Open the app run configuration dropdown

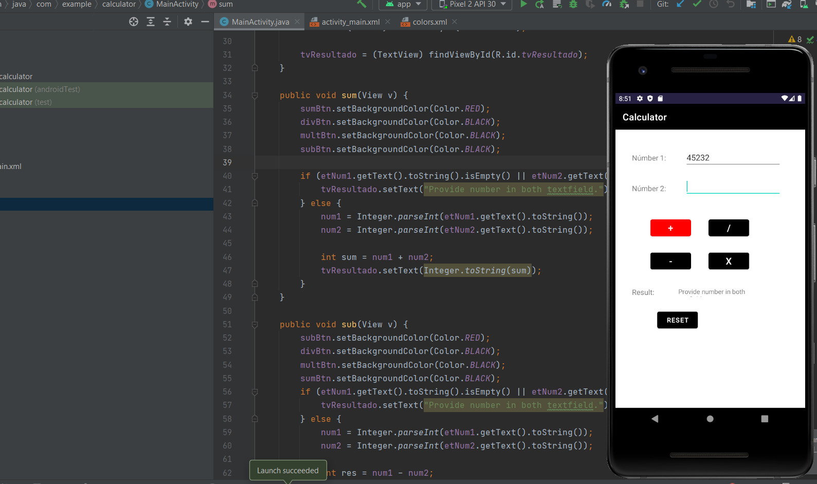[404, 4]
